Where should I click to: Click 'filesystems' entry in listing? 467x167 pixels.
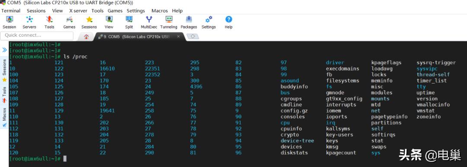point(342,80)
